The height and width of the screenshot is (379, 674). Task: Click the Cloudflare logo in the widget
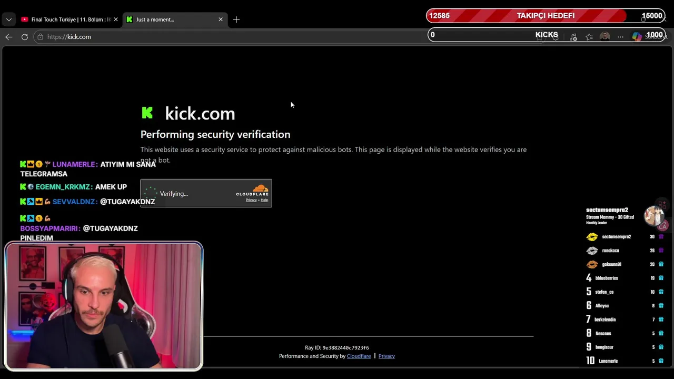coord(252,191)
